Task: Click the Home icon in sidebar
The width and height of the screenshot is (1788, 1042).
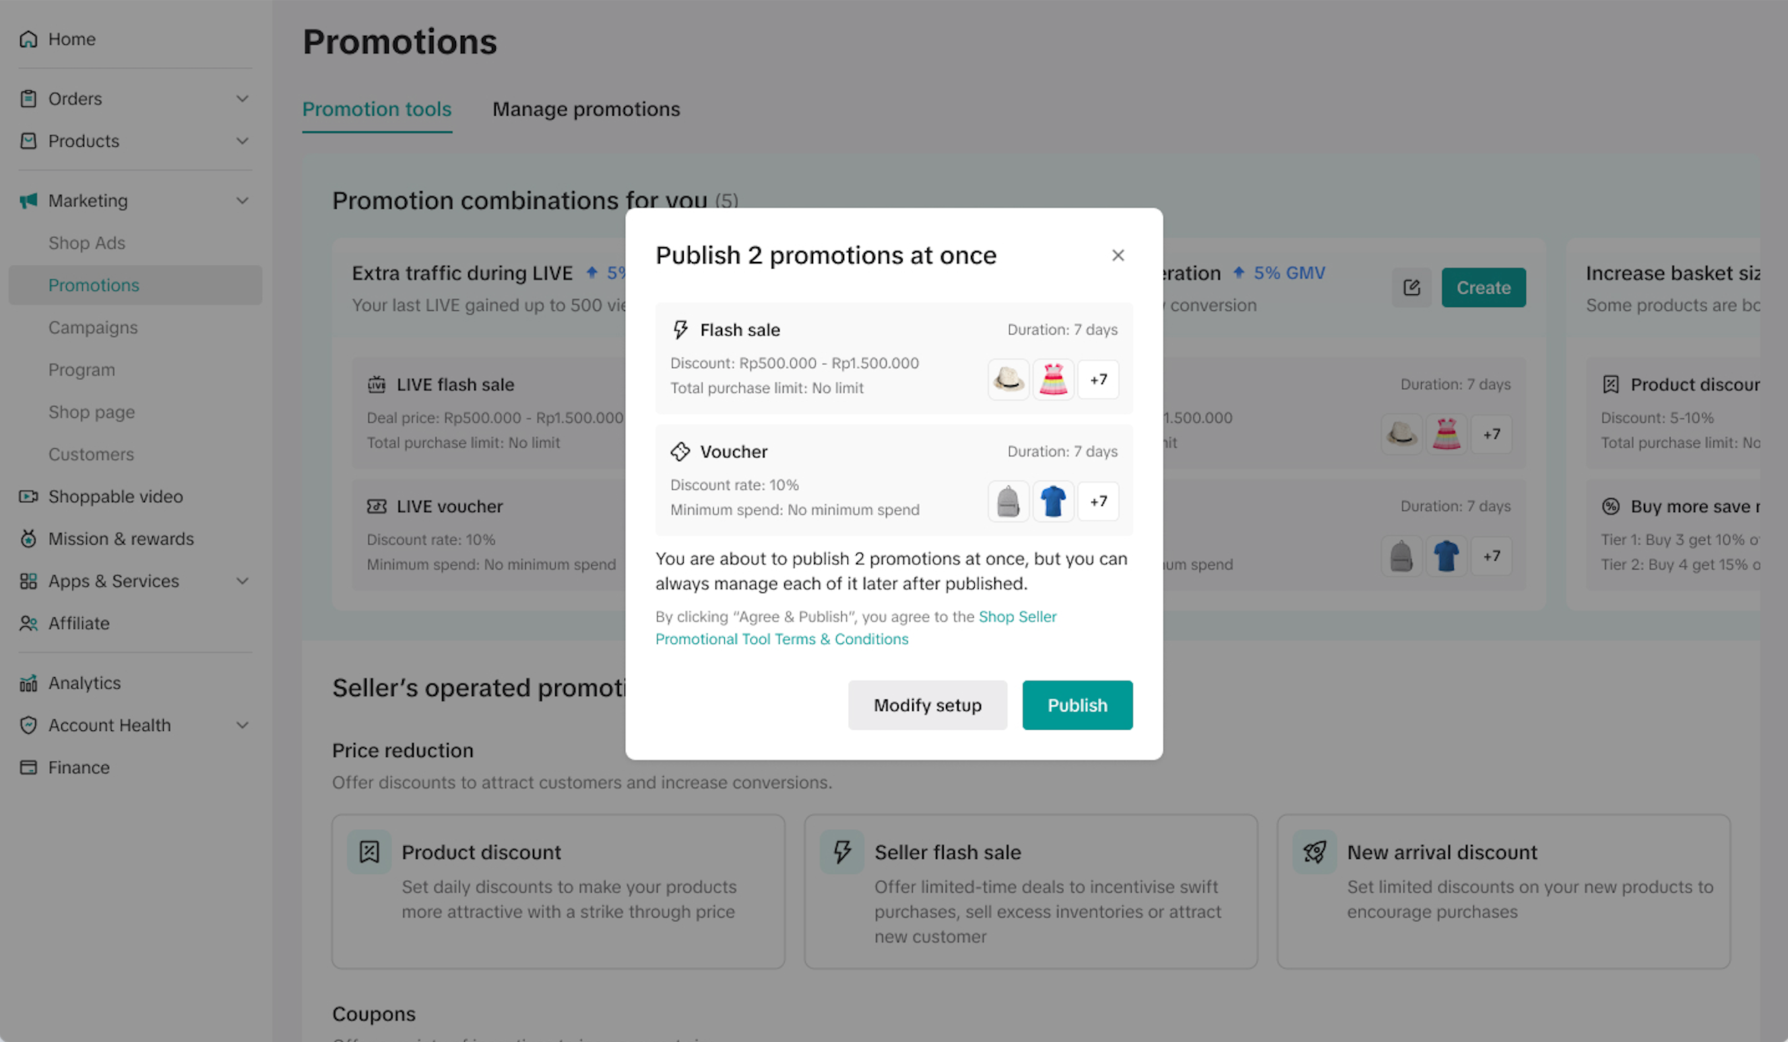Action: pyautogui.click(x=28, y=39)
